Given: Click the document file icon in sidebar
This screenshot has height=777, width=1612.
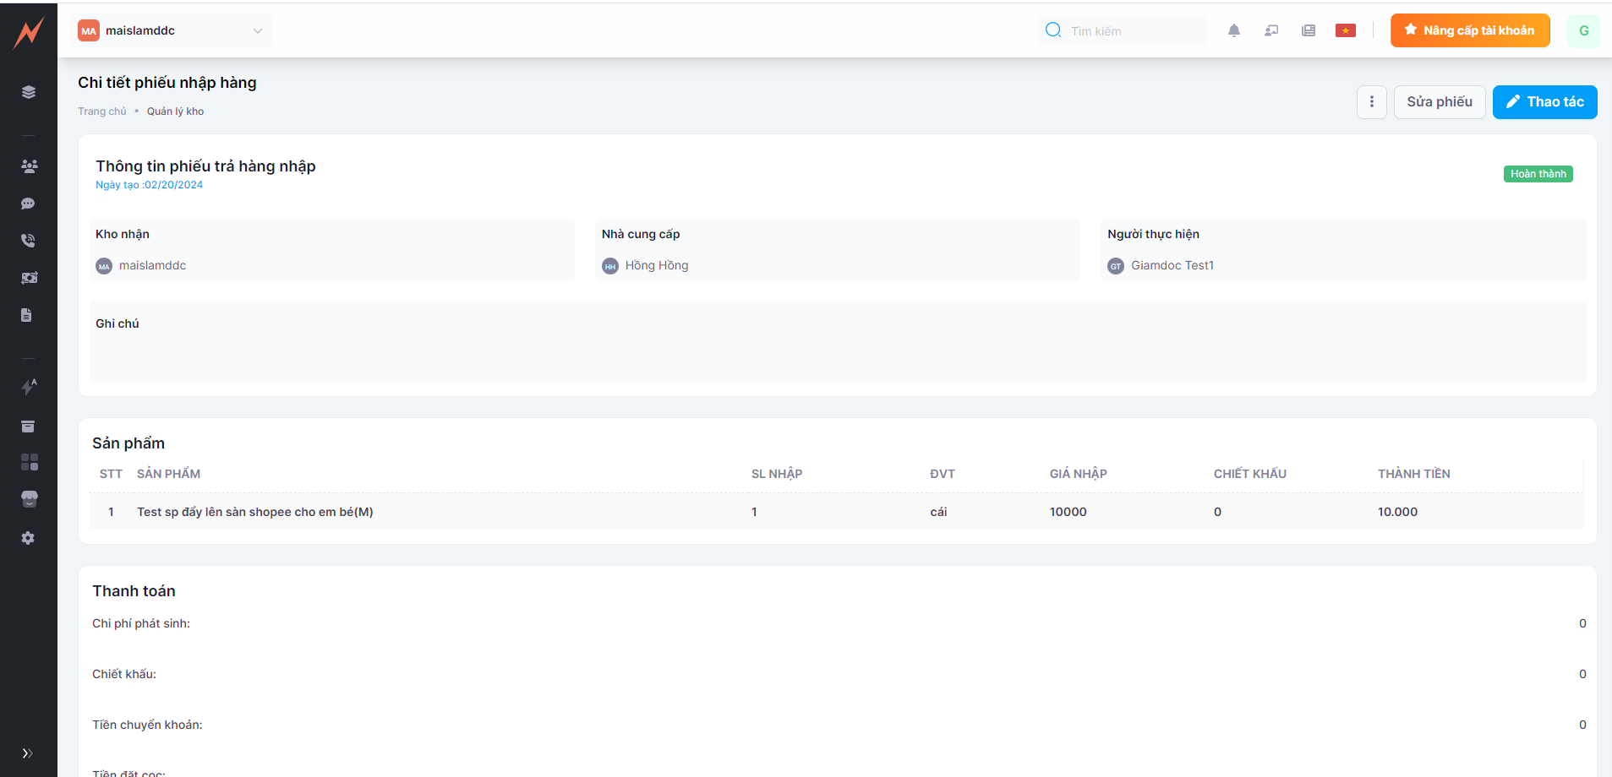Looking at the screenshot, I should coord(27,315).
